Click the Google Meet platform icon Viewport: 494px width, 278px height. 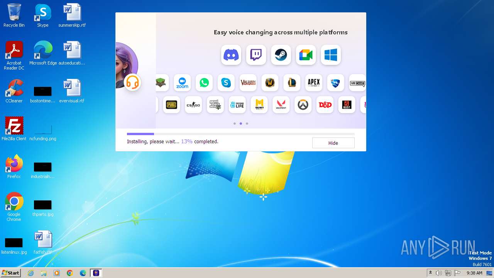(x=306, y=55)
